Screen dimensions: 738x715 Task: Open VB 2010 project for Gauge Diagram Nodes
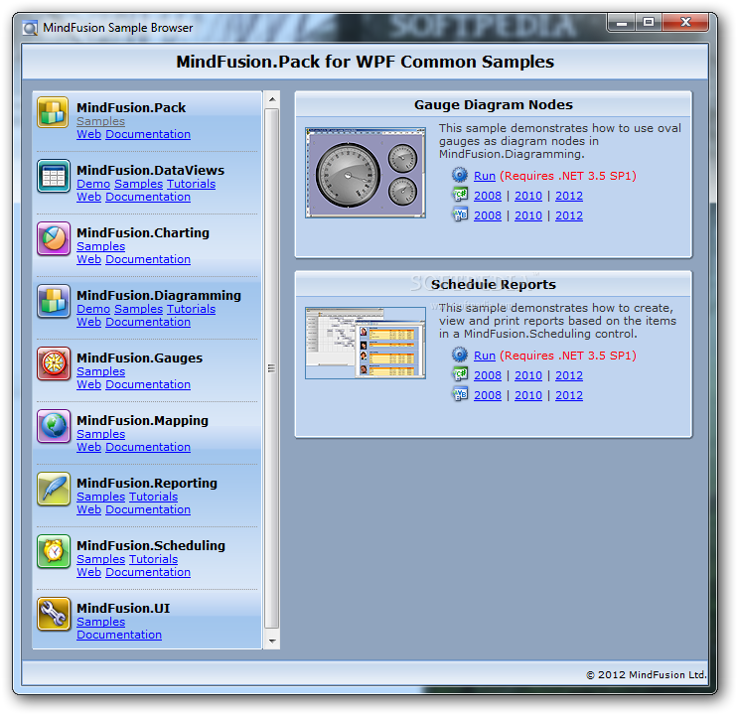[x=528, y=215]
